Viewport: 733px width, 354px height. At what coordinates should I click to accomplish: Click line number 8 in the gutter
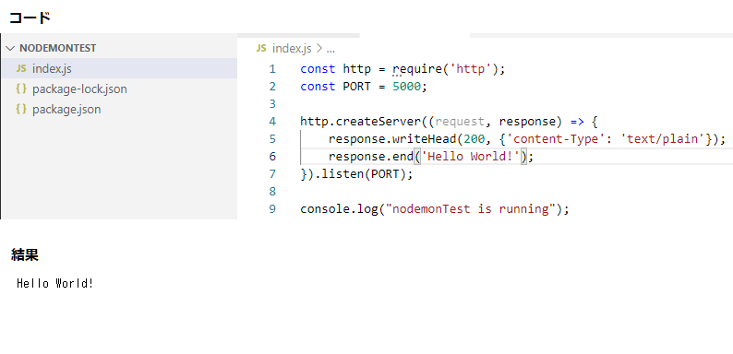[272, 192]
